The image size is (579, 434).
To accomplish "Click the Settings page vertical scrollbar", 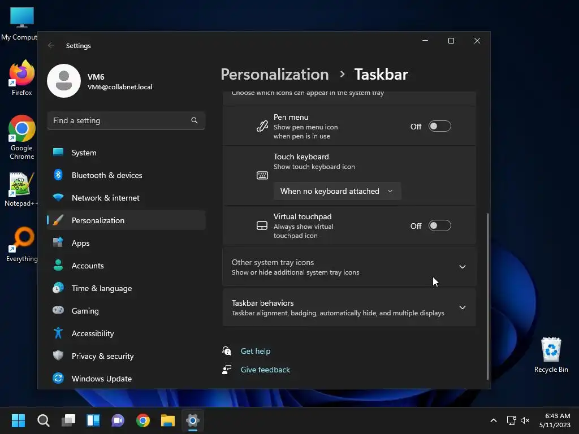I will pyautogui.click(x=488, y=296).
